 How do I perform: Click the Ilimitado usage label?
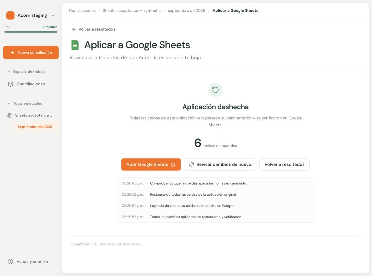click(50, 27)
